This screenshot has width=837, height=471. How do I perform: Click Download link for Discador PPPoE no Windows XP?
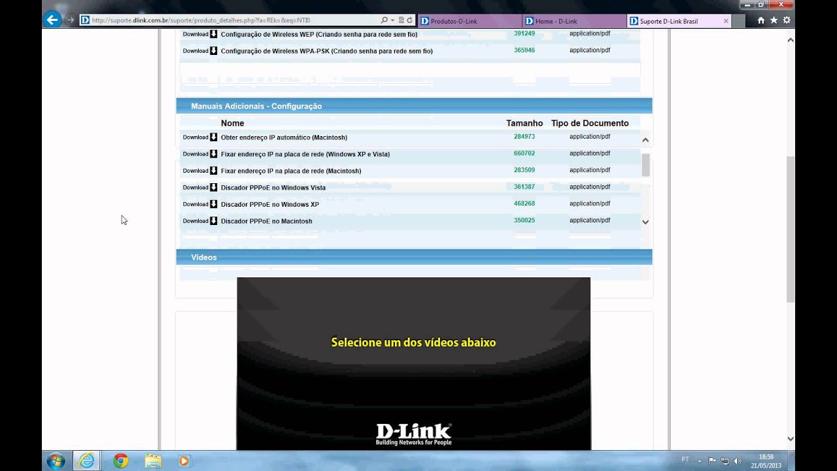coord(195,203)
